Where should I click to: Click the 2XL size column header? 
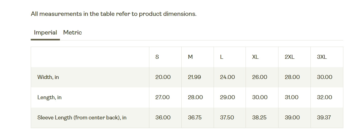tap(289, 57)
